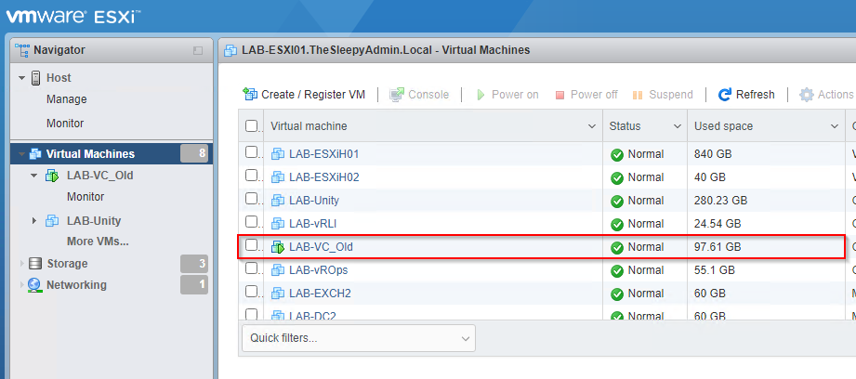Click the VM icon of LAB-vRLI row
856x379 pixels.
coord(279,224)
